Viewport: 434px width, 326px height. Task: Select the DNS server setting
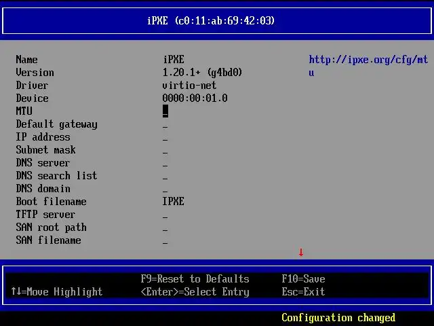tap(43, 163)
